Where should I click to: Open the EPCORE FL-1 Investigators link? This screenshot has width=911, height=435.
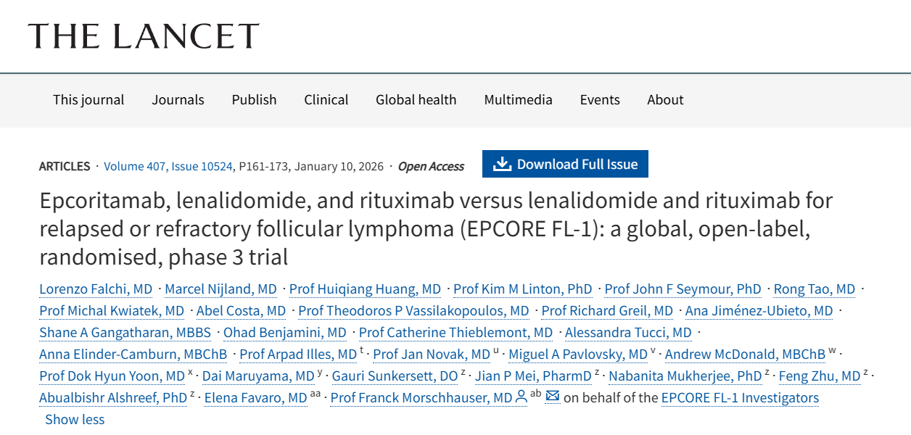740,398
